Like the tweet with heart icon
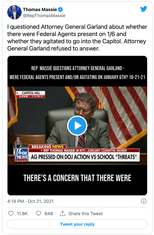The image size is (154, 235). [x=11, y=214]
